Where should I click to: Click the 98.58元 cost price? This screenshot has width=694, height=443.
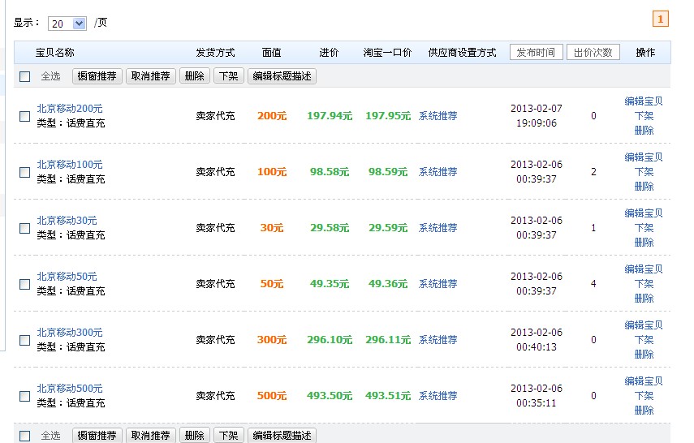330,172
